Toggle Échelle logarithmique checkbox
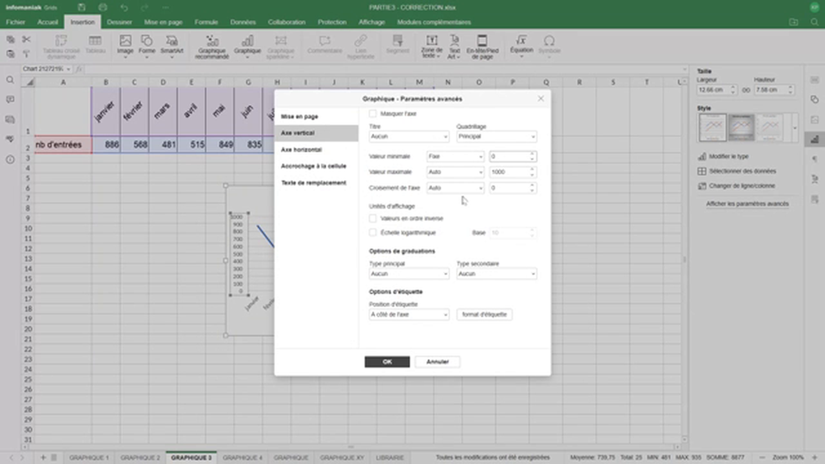Screen dimensions: 825x464 [x=373, y=233]
